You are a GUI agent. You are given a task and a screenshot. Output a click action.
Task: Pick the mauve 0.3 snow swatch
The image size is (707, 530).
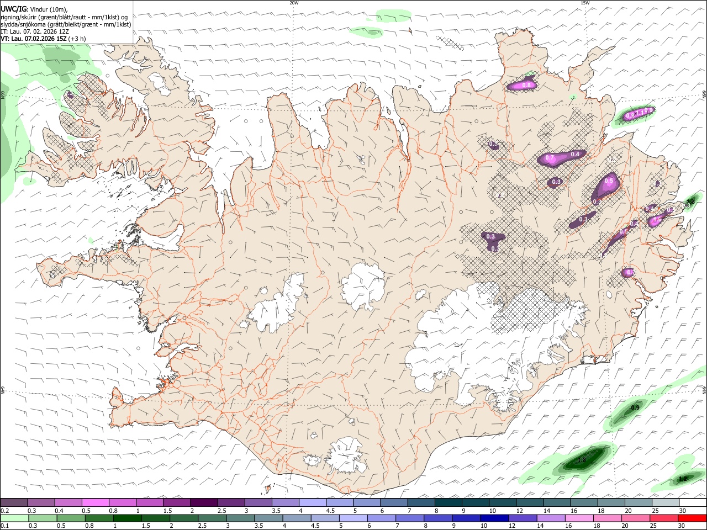click(41, 503)
